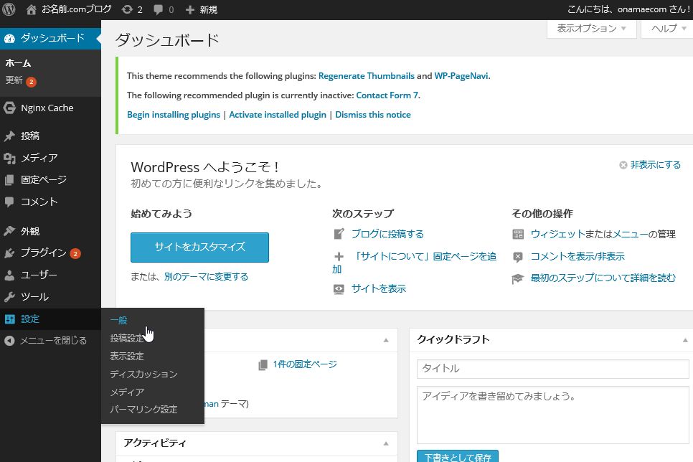Click こんにちは、onamaecom さん account greeting
Screen dimensions: 693x462
point(629,10)
